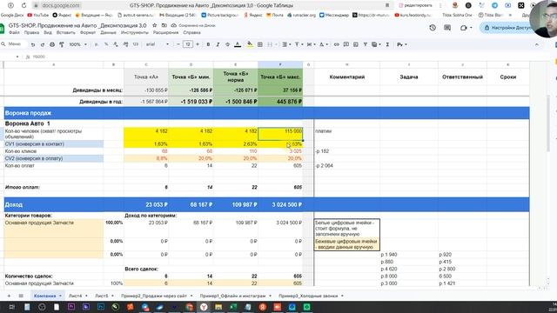This screenshot has width=557, height=313.
Task: Click the Redo arrow in toolbar
Action: [x=43, y=44]
